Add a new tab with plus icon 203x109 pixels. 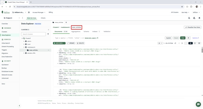66,22
